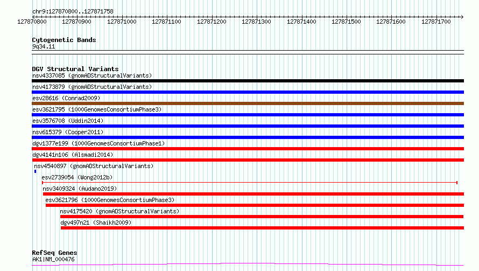This screenshot has width=479, height=271.
Task: Click the AK1|NM_000476 gene label
Action: point(53,259)
